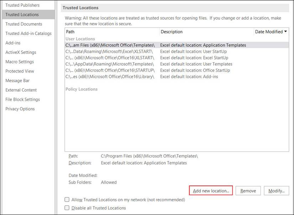
Task: Open the Trusted Publishers section
Action: (22, 5)
